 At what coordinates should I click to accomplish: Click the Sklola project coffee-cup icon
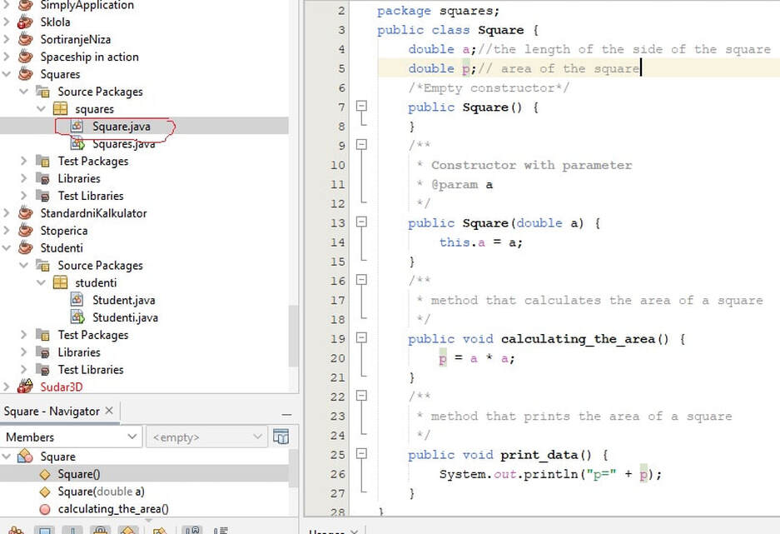[x=25, y=22]
